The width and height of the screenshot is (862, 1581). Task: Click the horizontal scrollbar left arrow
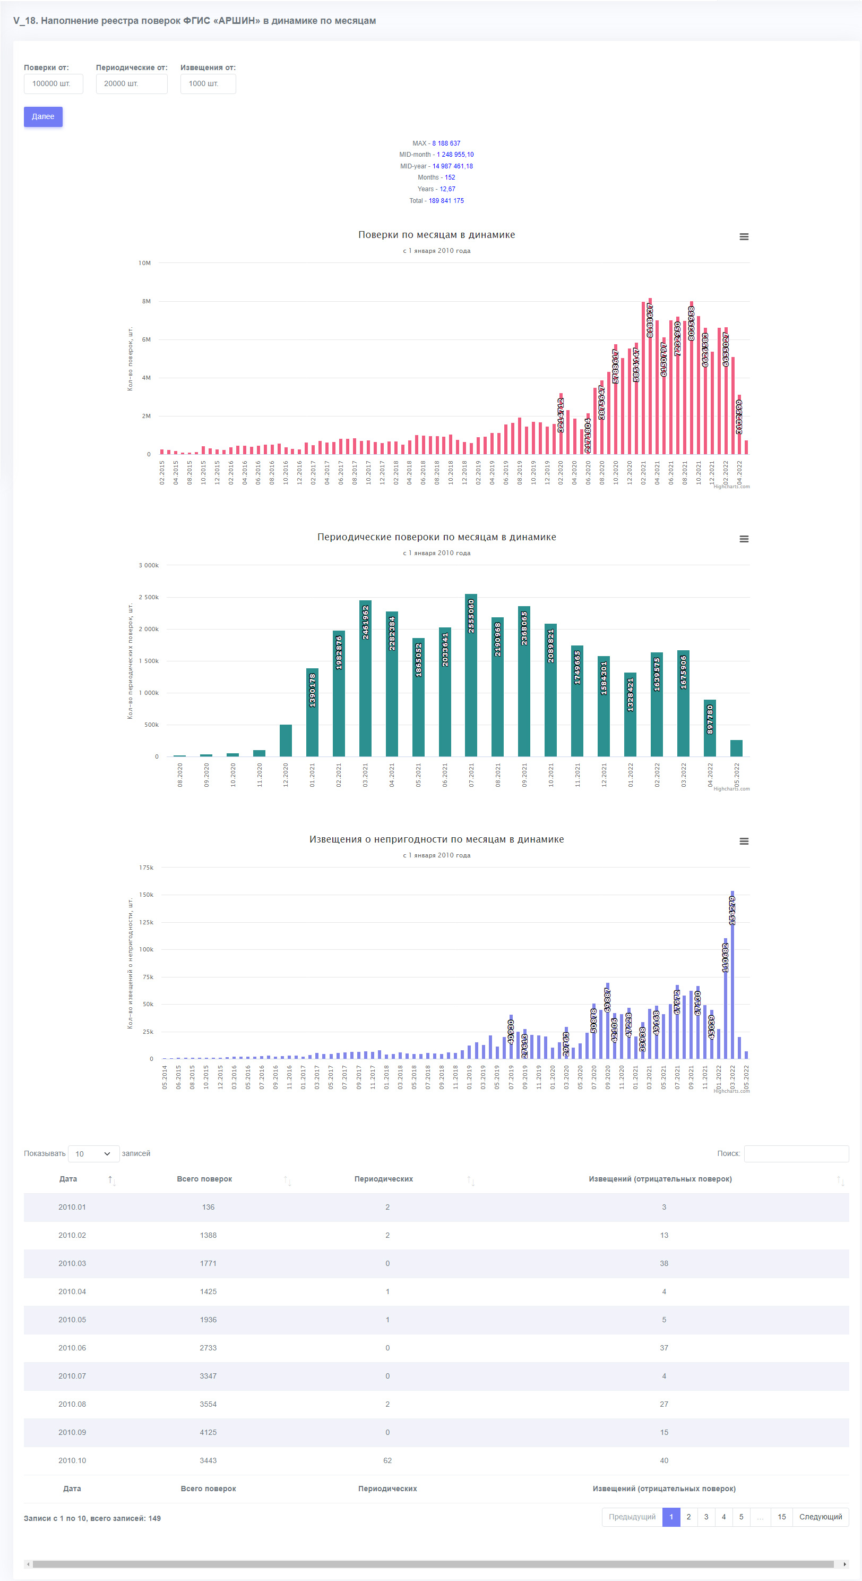[28, 1564]
